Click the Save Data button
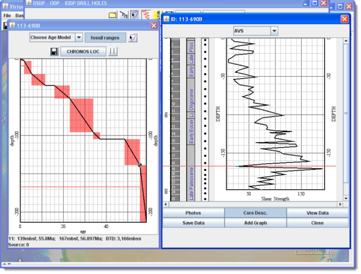Viewport: 361px width, 274px height. pos(194,223)
